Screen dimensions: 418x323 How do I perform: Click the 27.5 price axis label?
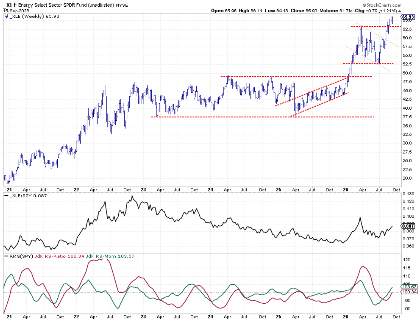click(407, 152)
